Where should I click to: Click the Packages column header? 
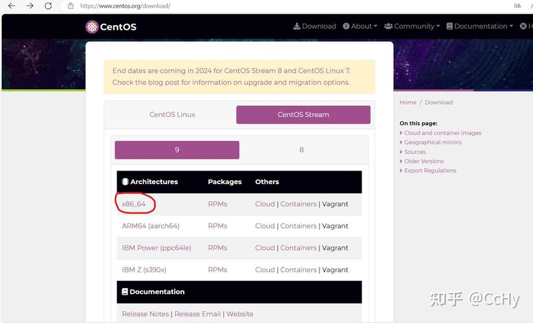224,182
